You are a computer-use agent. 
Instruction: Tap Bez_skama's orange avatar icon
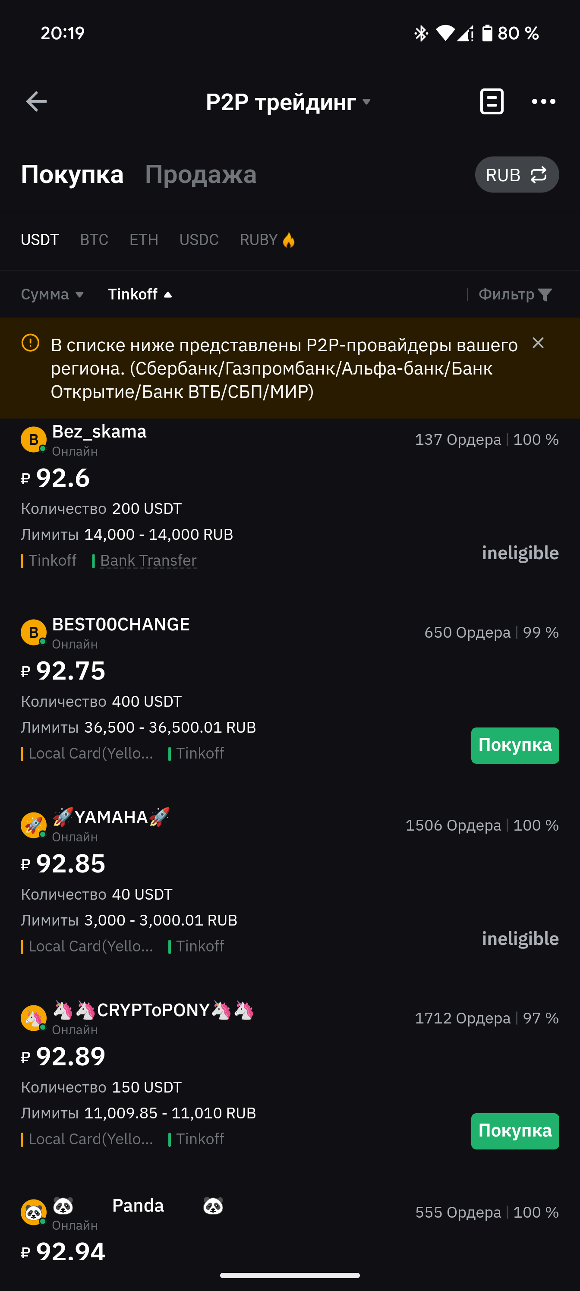pyautogui.click(x=33, y=440)
